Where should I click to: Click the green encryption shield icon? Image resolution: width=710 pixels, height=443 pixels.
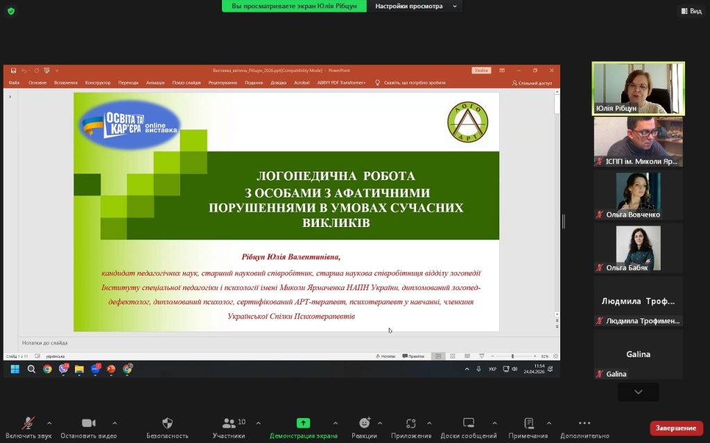click(11, 11)
